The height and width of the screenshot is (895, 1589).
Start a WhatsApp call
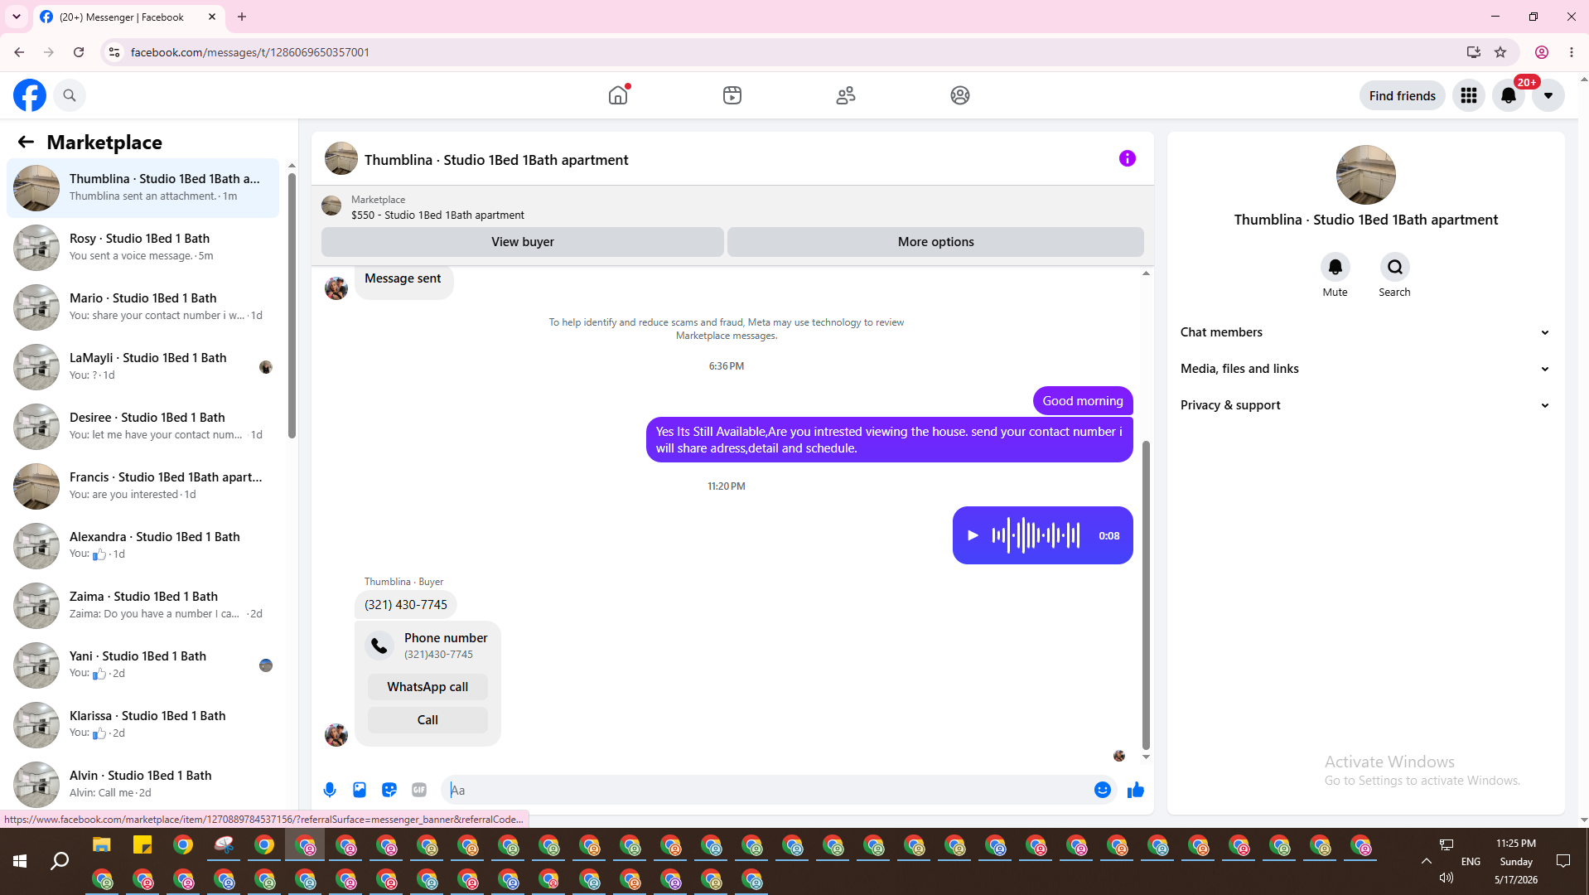[427, 687]
